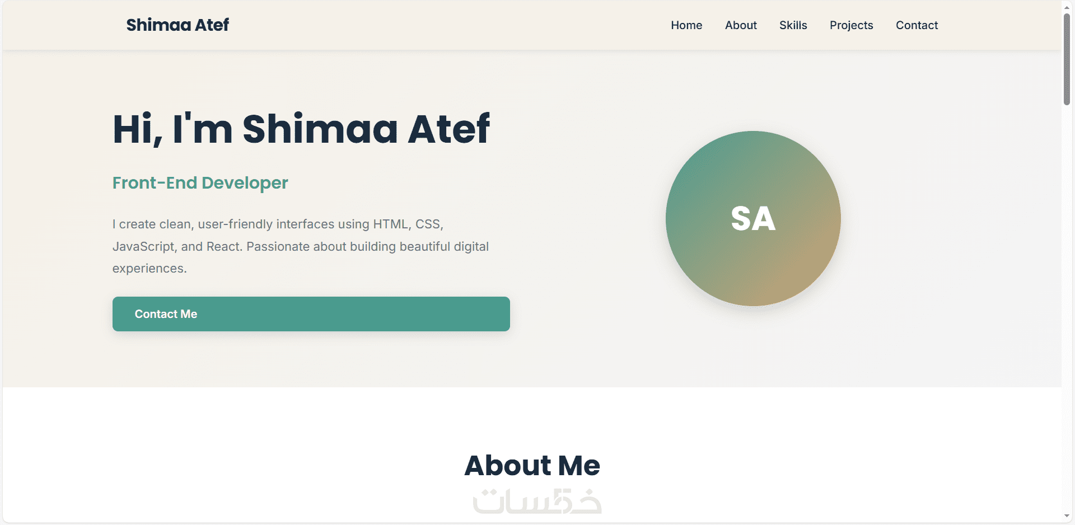Click Contact in the top navigation

point(917,25)
